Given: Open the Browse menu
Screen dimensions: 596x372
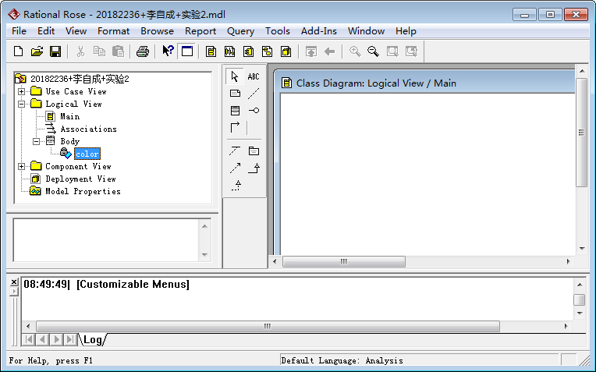Looking at the screenshot, I should click(x=157, y=31).
